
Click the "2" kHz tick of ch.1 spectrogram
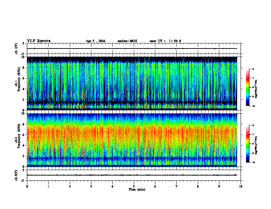24,100
